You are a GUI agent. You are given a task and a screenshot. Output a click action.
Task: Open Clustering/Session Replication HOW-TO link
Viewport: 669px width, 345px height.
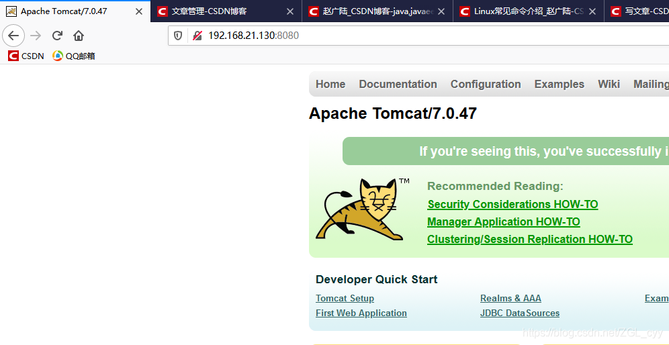[530, 239]
